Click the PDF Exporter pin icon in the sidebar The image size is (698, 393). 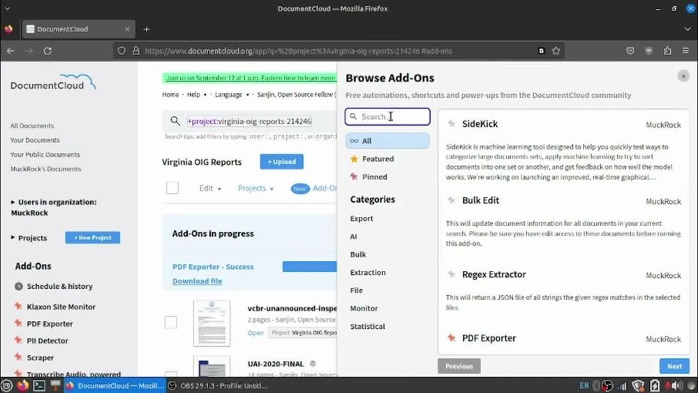[18, 323]
